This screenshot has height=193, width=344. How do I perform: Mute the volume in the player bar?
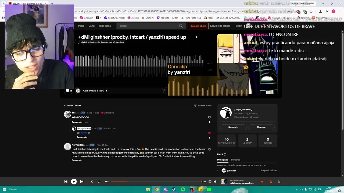pyautogui.click(x=215, y=181)
